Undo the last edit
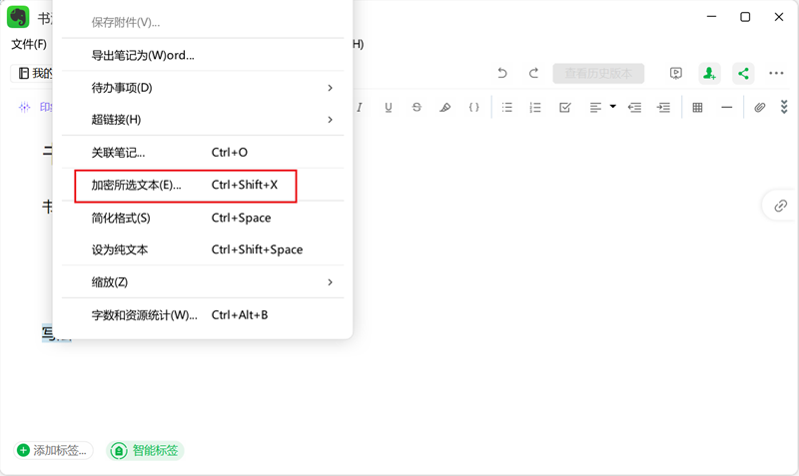The height and width of the screenshot is (476, 799). click(502, 73)
